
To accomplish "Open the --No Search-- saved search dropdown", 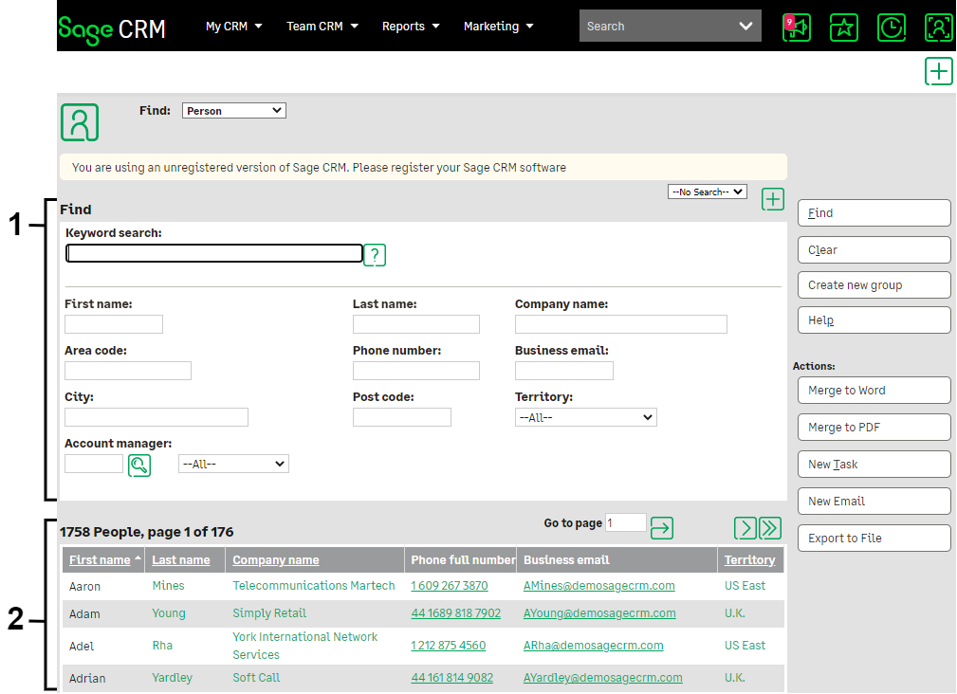I will 708,192.
